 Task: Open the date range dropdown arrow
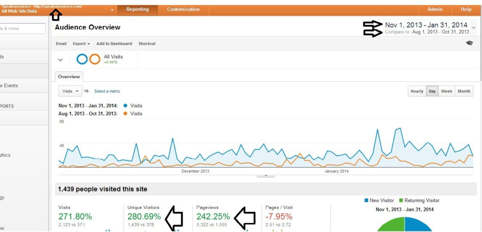tap(474, 28)
